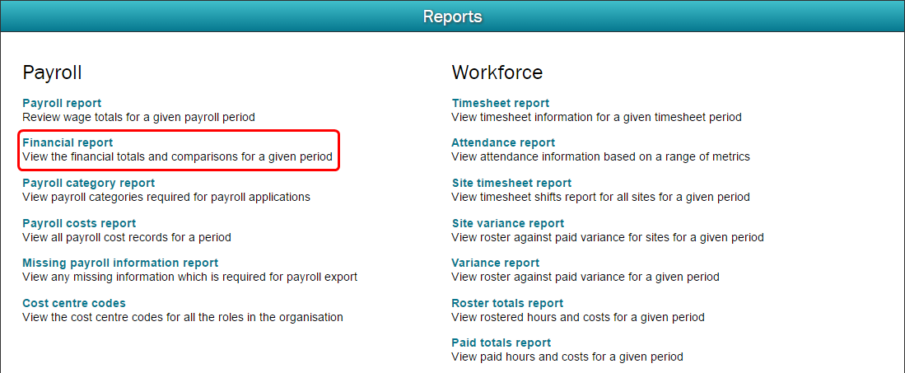Click the Workforce section heading
This screenshot has width=905, height=373.
497,72
